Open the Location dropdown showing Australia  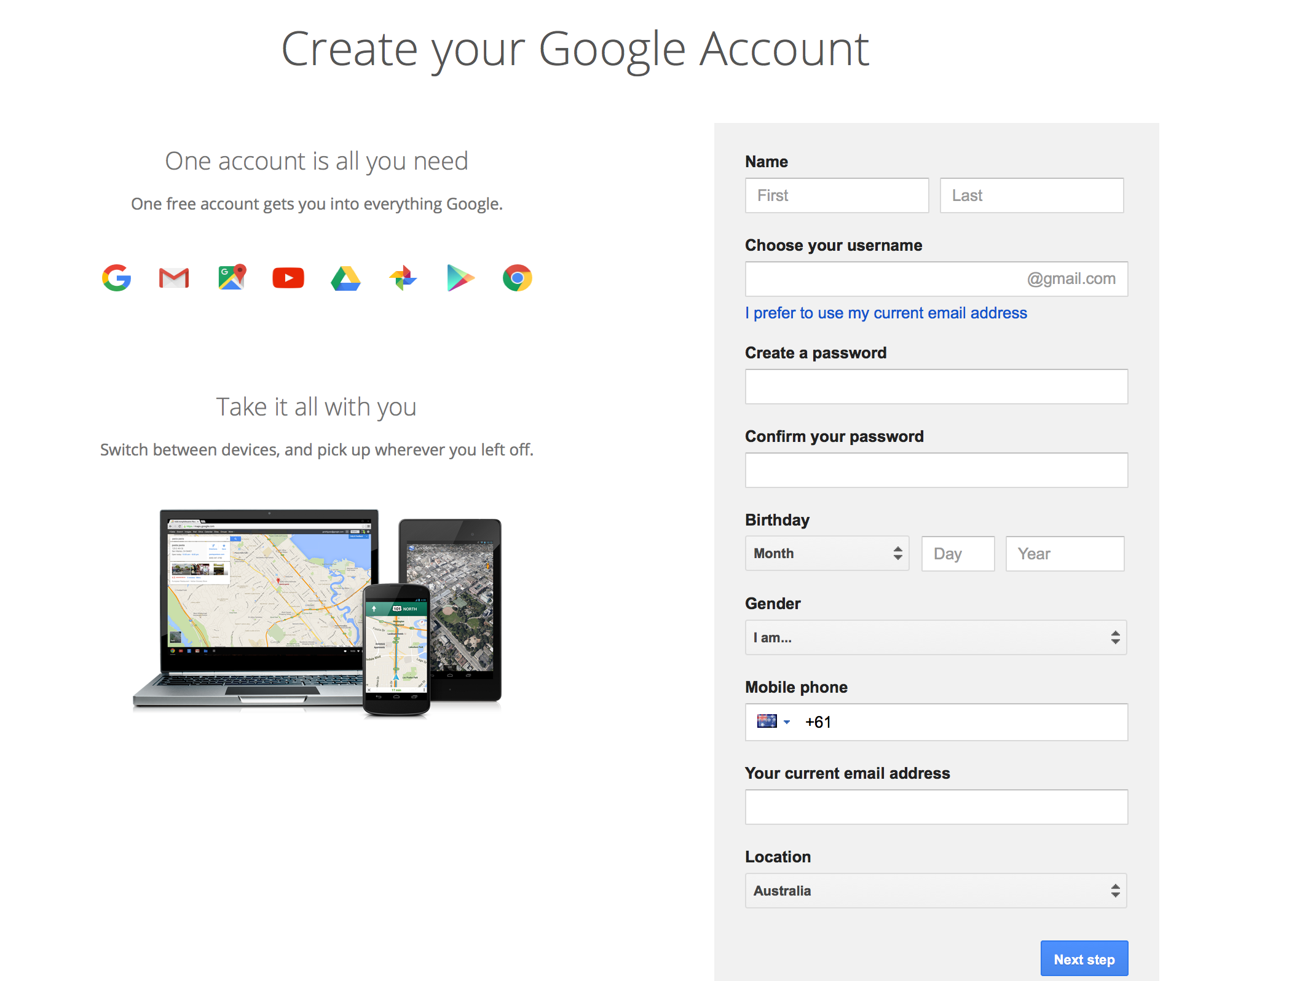936,891
